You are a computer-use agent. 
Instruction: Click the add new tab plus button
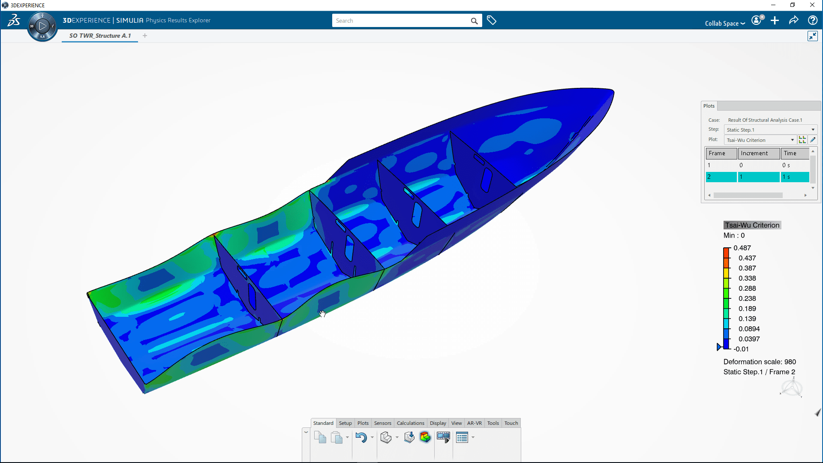coord(145,36)
